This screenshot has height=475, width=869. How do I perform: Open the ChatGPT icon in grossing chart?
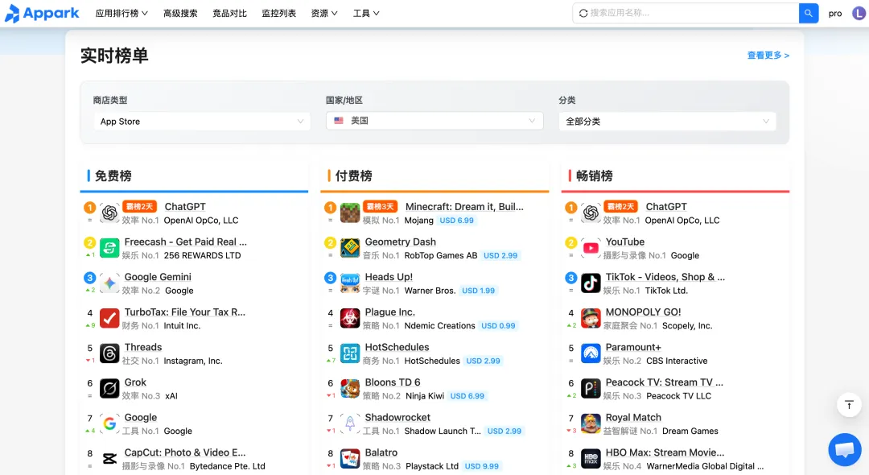click(x=591, y=213)
